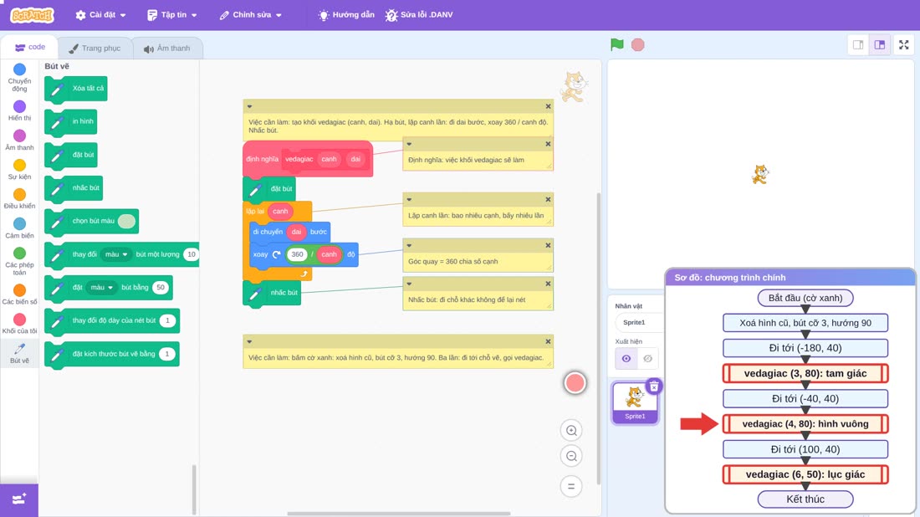
Task: Open the màu dropdown in thay đổi block
Action: tap(115, 254)
